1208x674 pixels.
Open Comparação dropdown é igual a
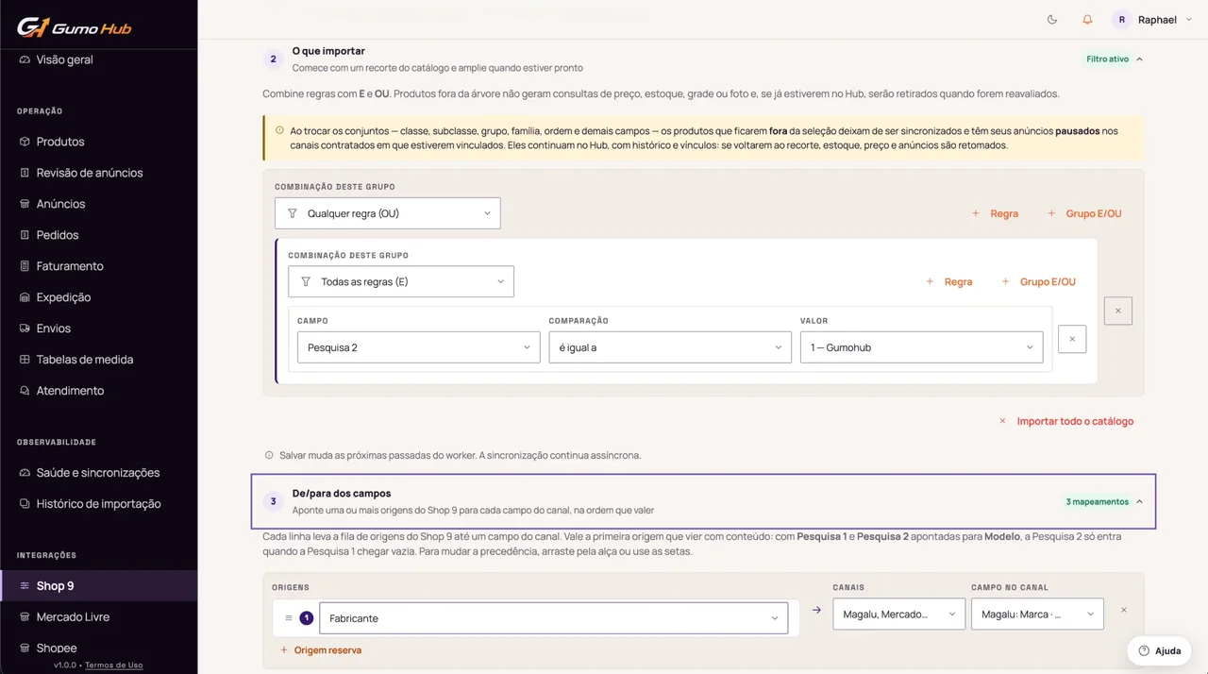(x=670, y=347)
